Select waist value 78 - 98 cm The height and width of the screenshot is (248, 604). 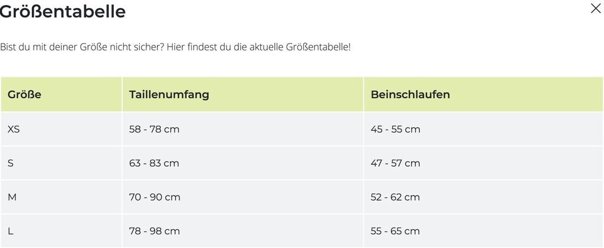(x=155, y=231)
